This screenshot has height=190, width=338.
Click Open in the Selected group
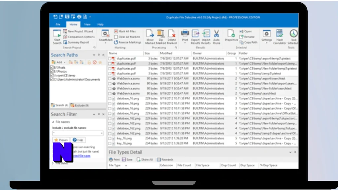click(x=246, y=31)
